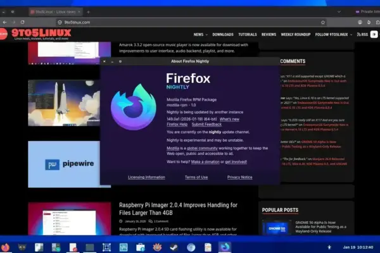Open the document with red badge in taskbar
380x253 pixels.
pyautogui.click(x=73, y=247)
